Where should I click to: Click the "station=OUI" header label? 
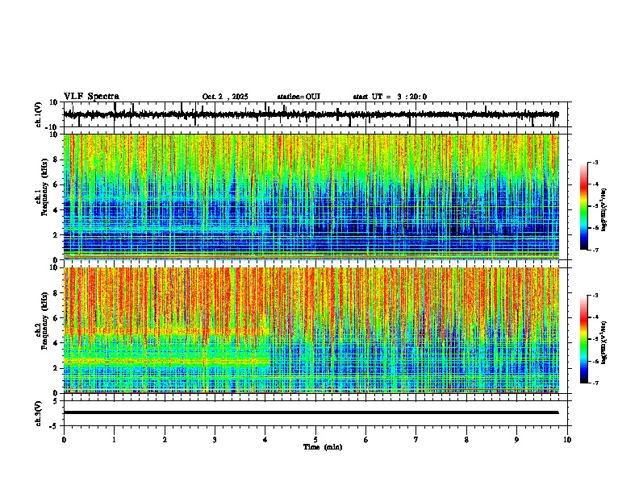299,97
